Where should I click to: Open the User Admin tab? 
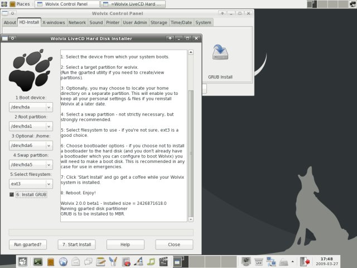click(x=135, y=22)
